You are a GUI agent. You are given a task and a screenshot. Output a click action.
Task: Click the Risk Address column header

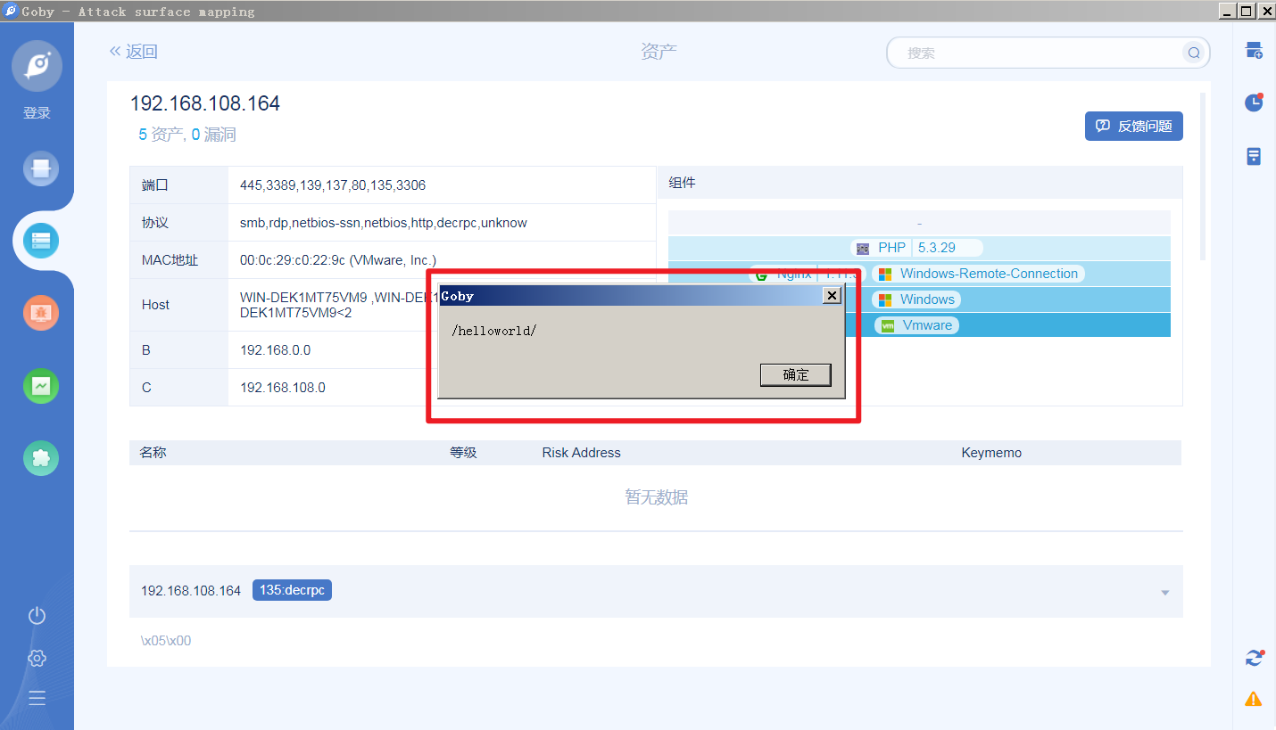[x=581, y=453]
